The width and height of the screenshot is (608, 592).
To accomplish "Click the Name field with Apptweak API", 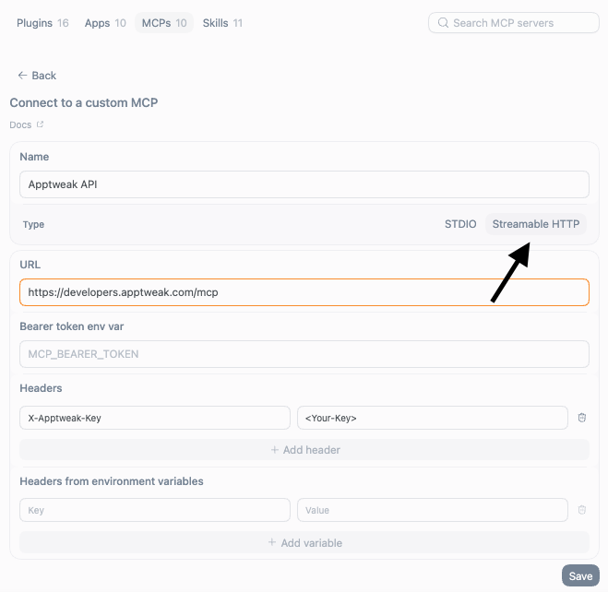I will tap(304, 184).
